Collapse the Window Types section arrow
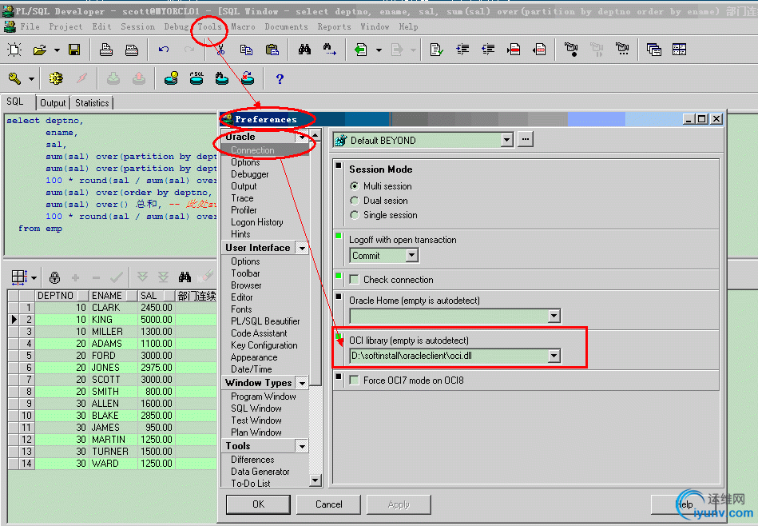The height and width of the screenshot is (526, 758). [302, 383]
